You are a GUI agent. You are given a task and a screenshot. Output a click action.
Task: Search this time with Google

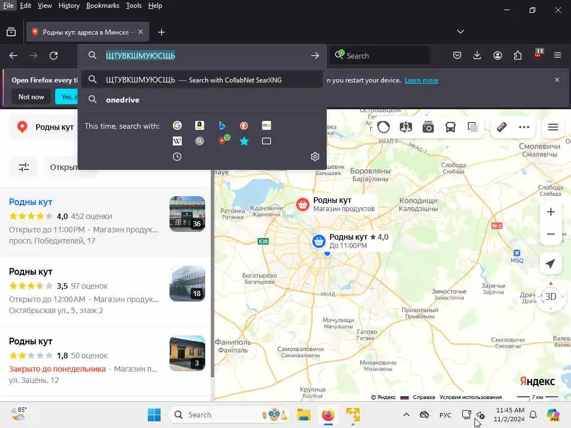coord(177,125)
